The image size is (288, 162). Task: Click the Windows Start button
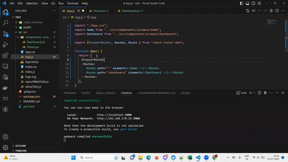[x=73, y=157]
